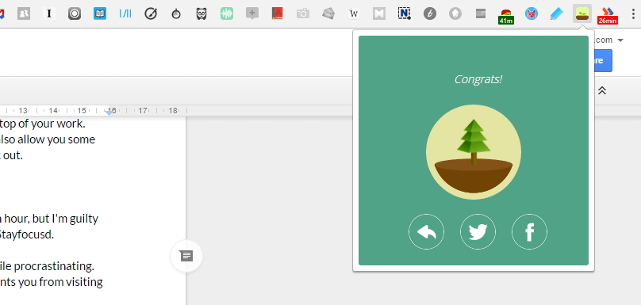641x305 pixels.
Task: Open the extension with 26min badge
Action: point(608,15)
